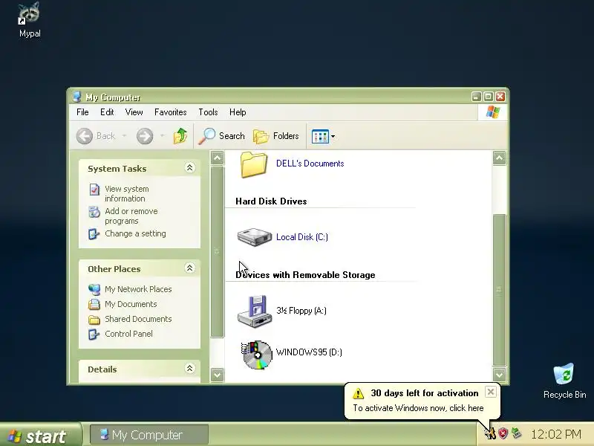Click the file list vertical scrollbar thumb

coord(499,290)
